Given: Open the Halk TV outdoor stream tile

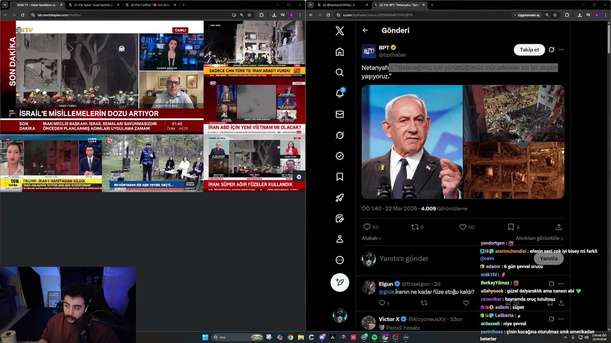Looking at the screenshot, I should [152, 163].
